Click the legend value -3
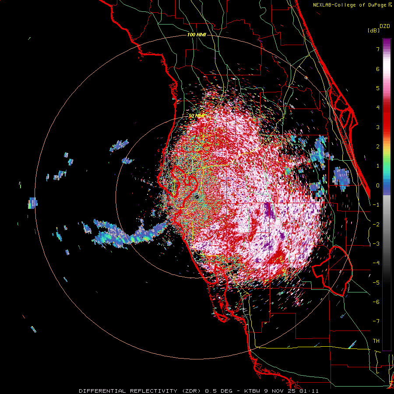The width and height of the screenshot is (394, 394). point(376,244)
